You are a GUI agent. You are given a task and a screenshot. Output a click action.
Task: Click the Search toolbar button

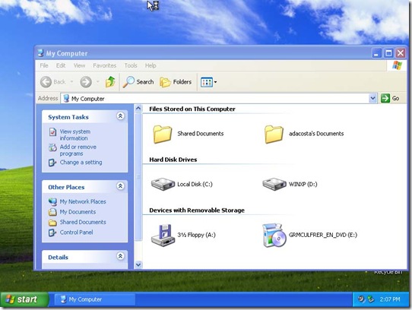[x=138, y=82]
